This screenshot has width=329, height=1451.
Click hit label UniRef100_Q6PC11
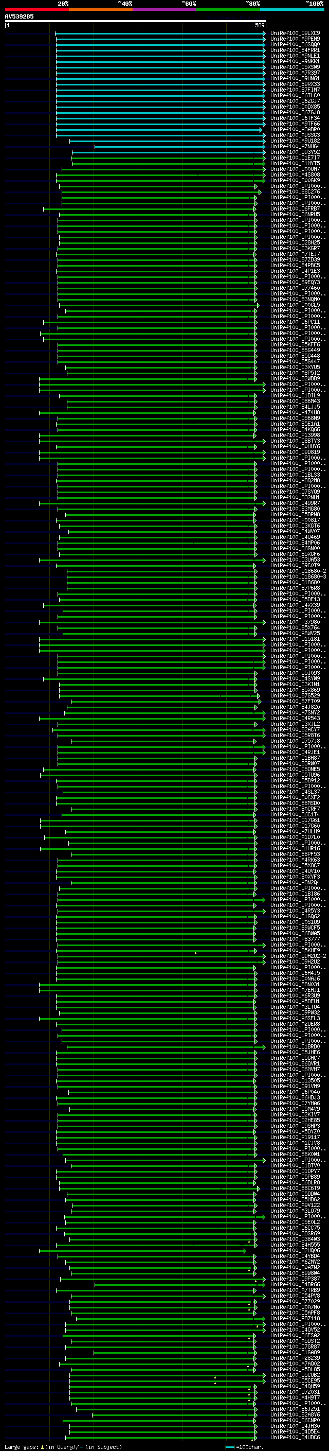295,322
